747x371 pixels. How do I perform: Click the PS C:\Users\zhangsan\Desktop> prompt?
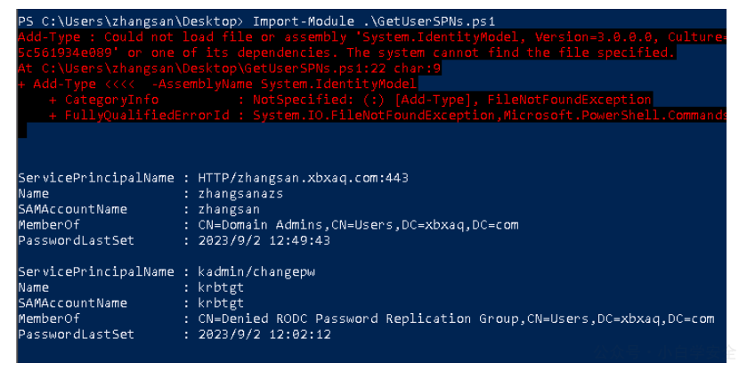(131, 22)
